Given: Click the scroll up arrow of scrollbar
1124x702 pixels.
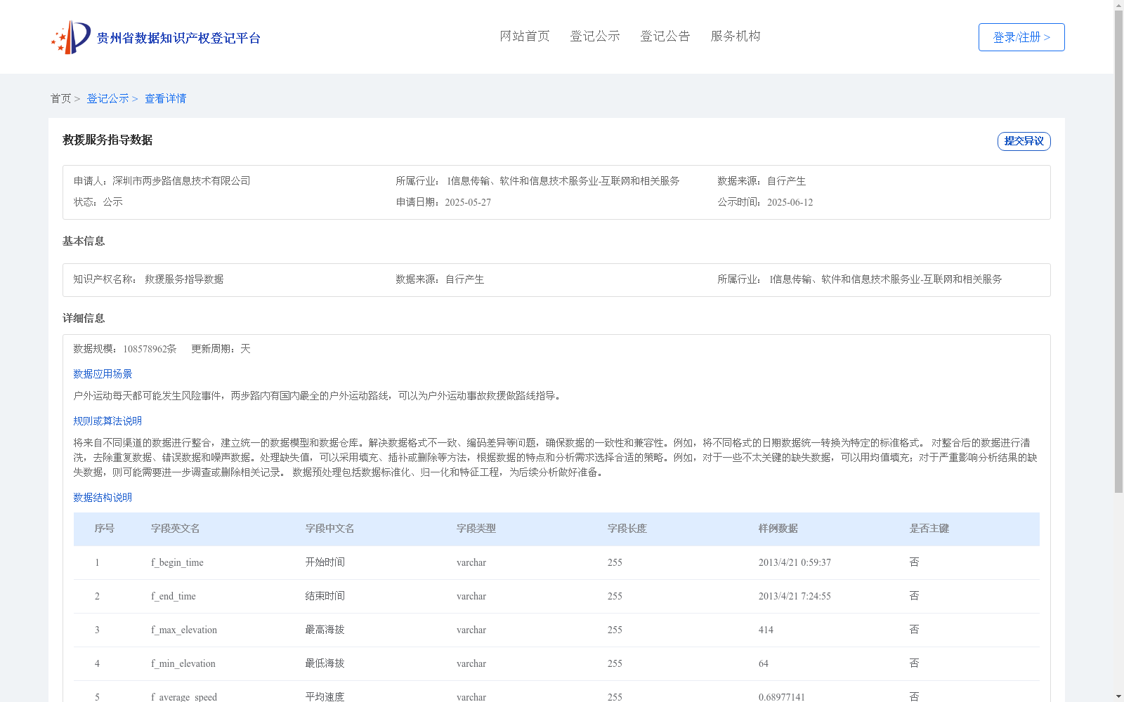Looking at the screenshot, I should coord(1118,6).
